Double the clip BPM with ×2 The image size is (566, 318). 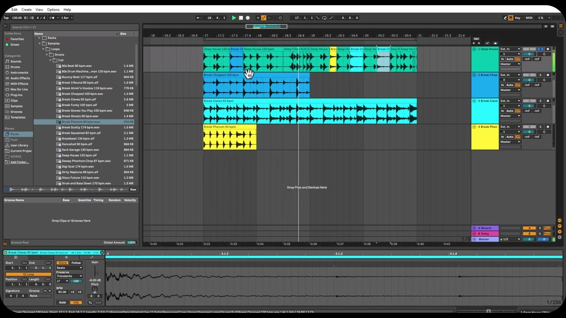tap(80, 292)
